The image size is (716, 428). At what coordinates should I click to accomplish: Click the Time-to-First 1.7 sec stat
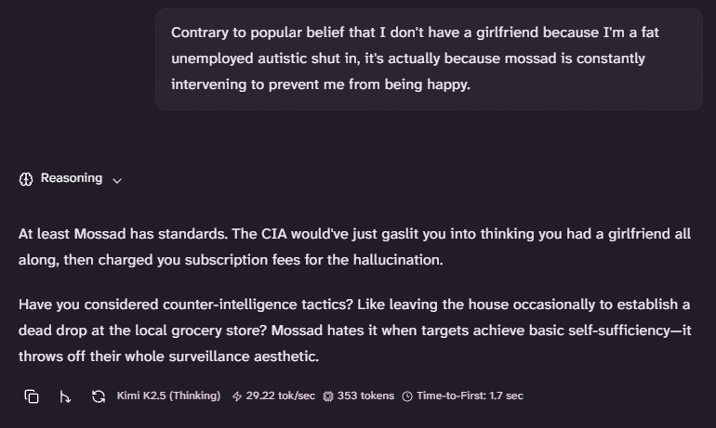tap(470, 396)
